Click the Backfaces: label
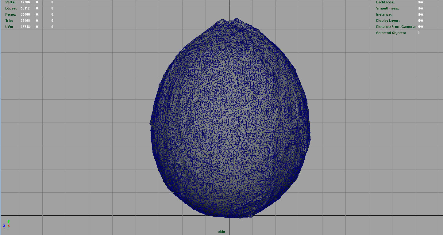Screen dimensions: 443x235 click(385, 2)
